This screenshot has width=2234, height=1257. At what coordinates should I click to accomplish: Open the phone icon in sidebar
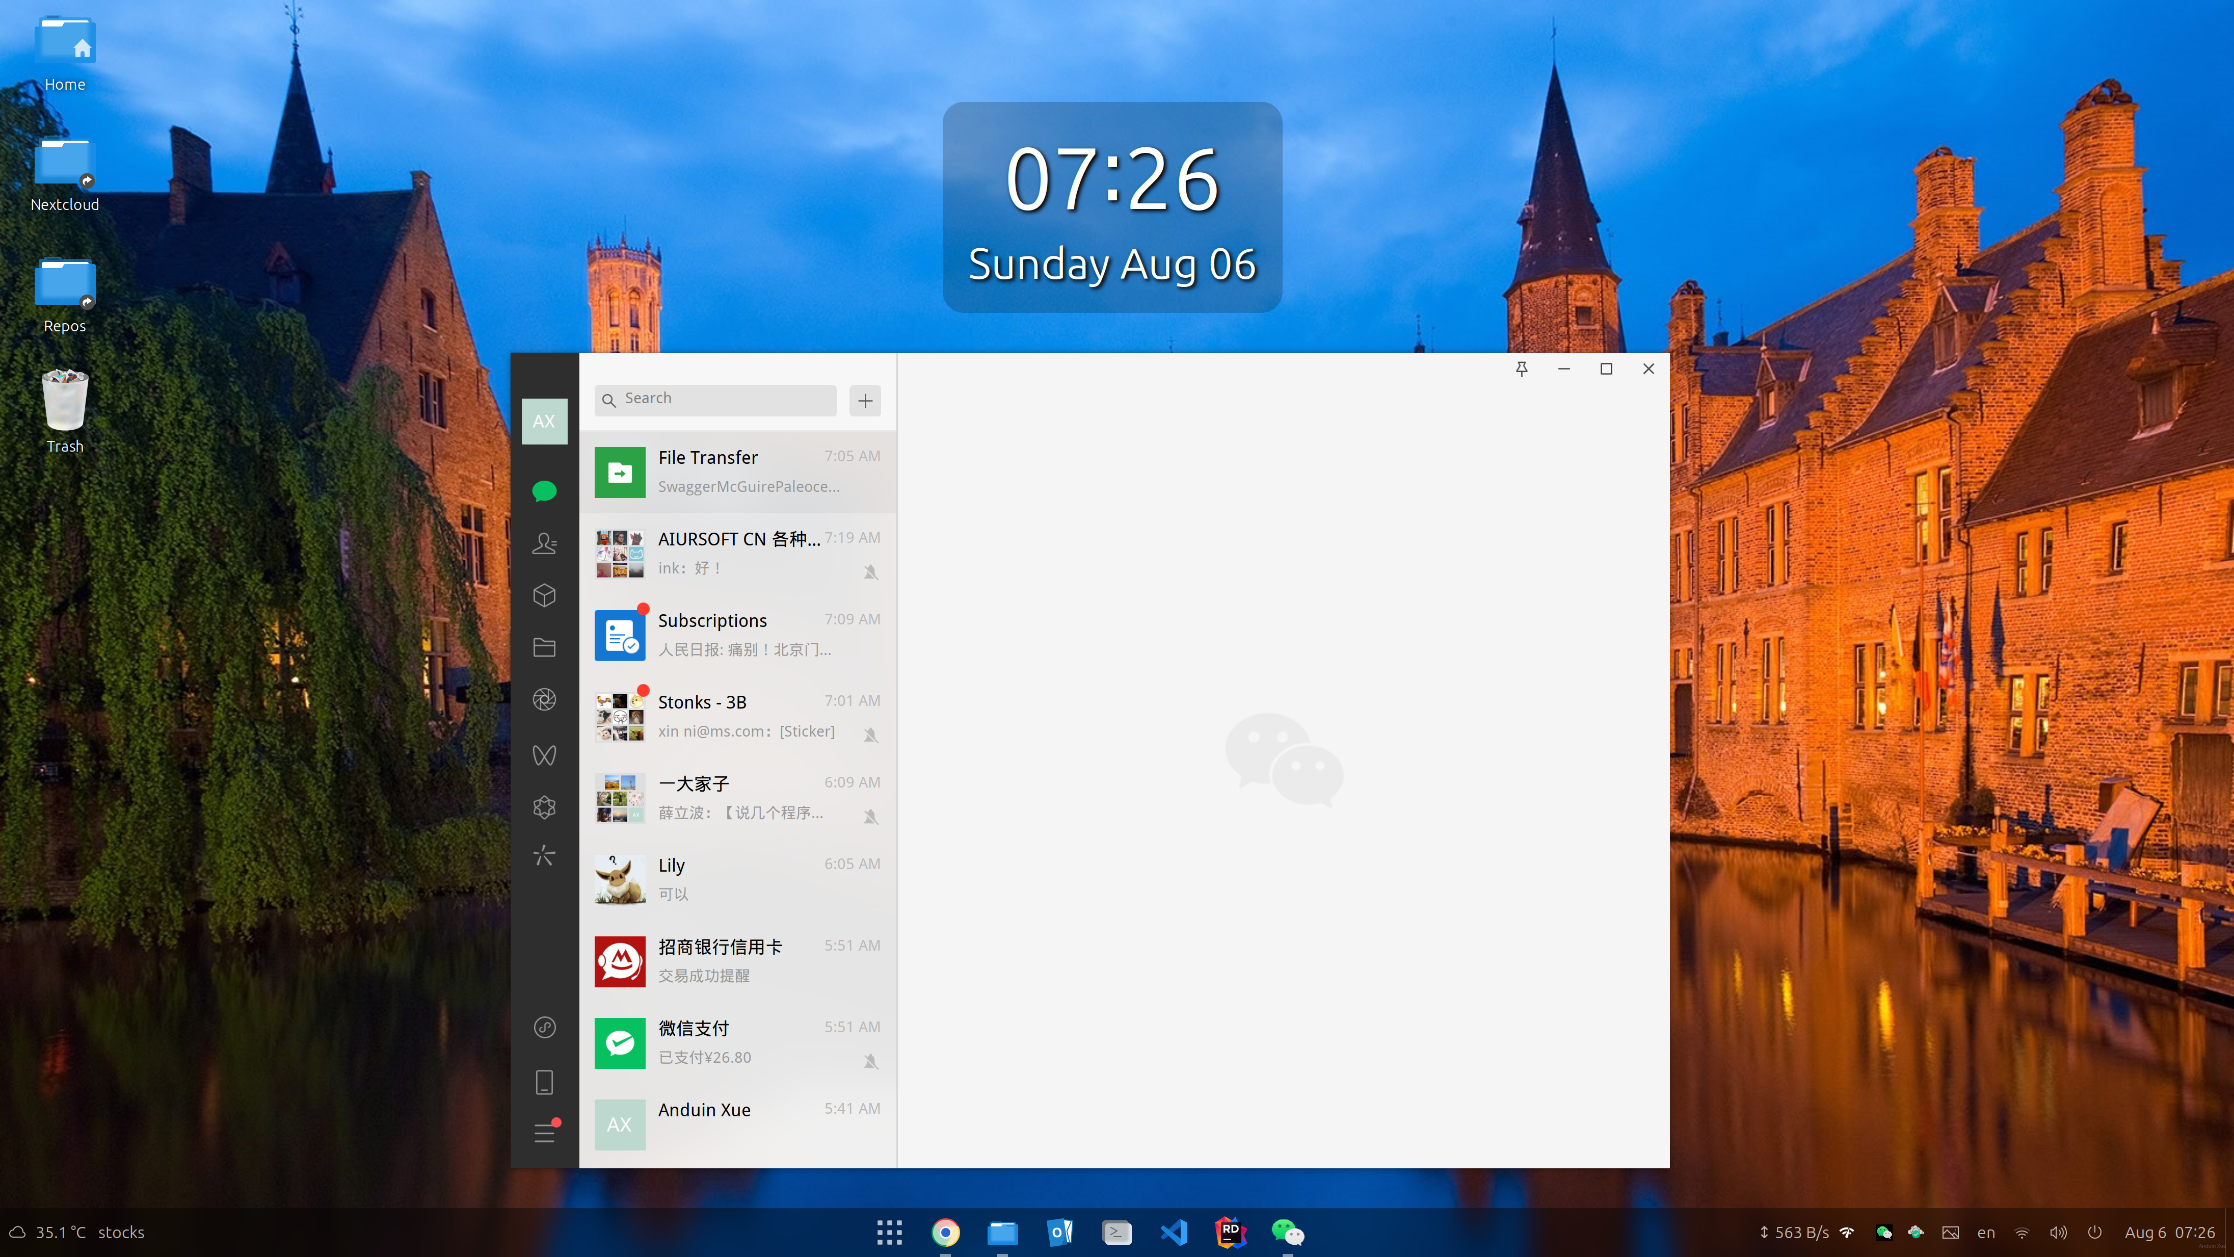pyautogui.click(x=544, y=1082)
